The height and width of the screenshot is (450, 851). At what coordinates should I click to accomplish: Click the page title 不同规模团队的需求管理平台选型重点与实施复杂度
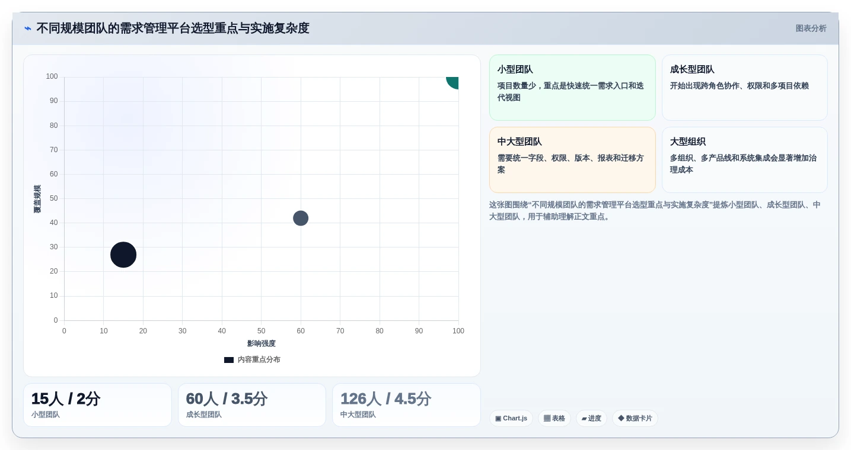[x=173, y=28]
